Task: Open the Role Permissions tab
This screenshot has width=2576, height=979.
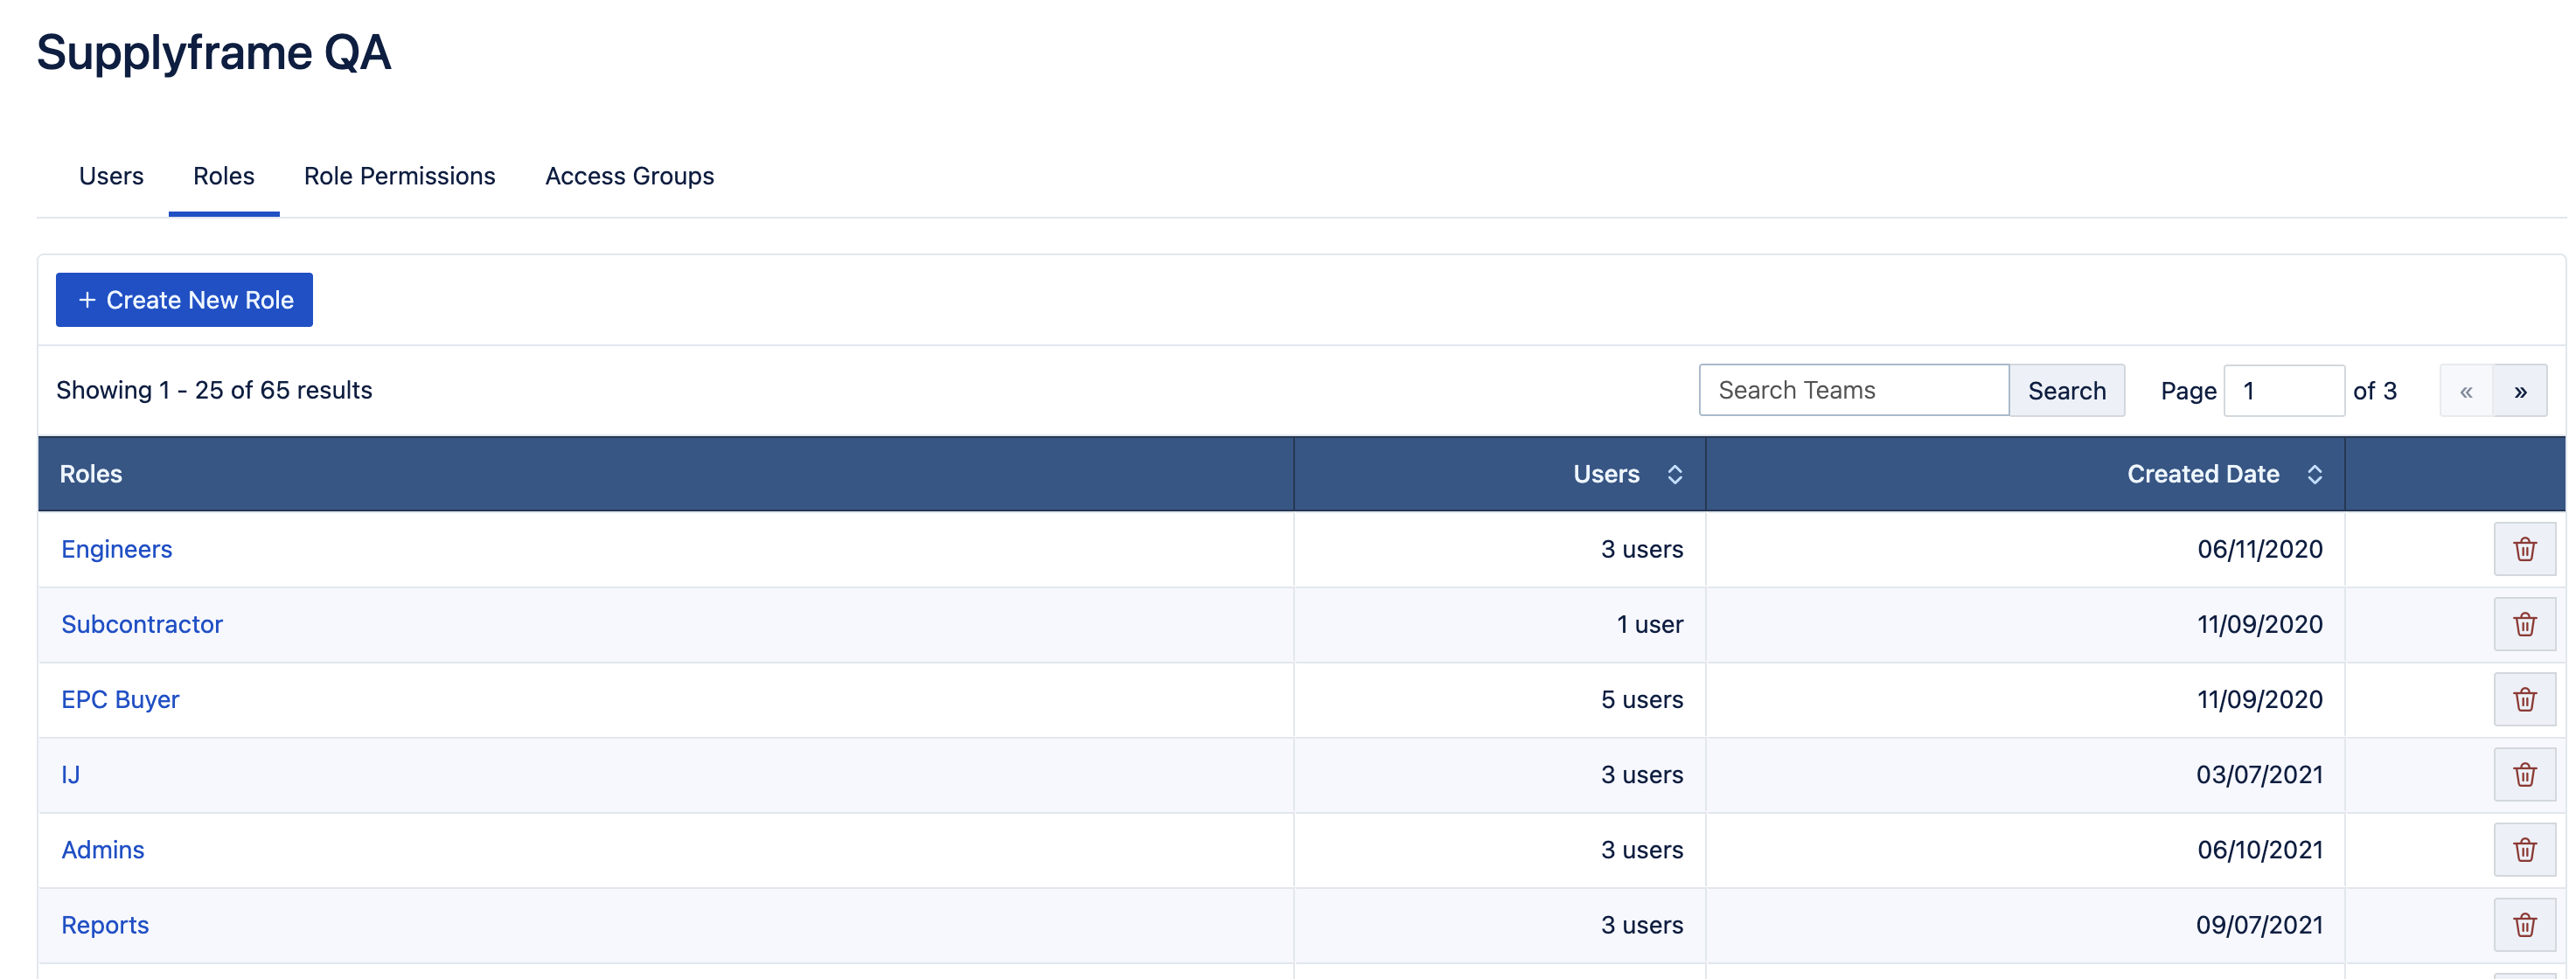Action: (399, 176)
